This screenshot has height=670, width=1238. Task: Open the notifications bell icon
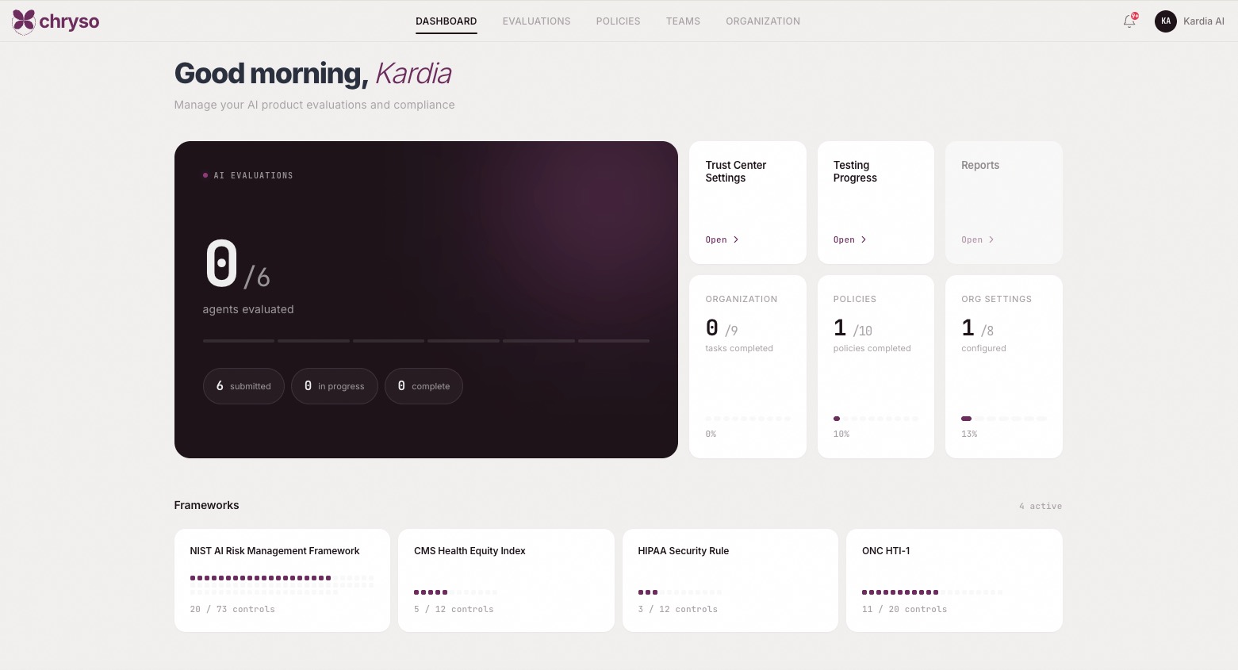point(1129,21)
